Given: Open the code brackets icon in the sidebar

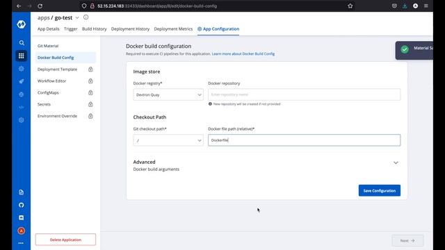Looking at the screenshot, I should 22,107.
